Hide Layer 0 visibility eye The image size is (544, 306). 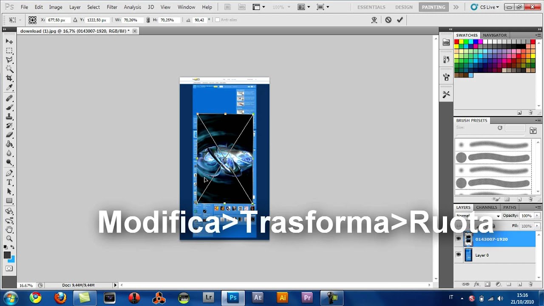coord(458,255)
